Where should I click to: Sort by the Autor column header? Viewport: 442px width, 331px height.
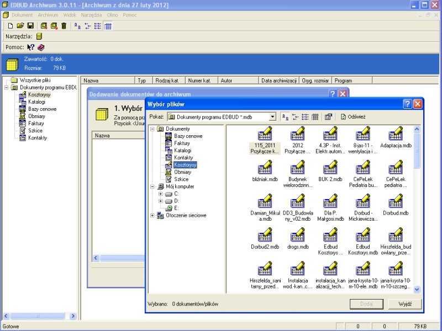(238, 81)
